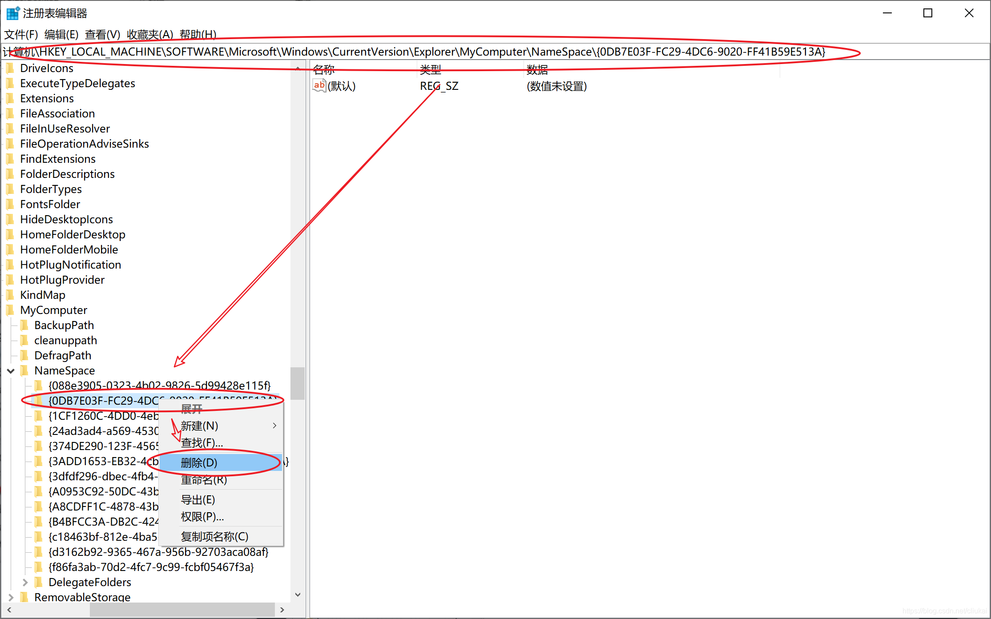The width and height of the screenshot is (991, 619).
Task: Collapse the NameSpace tree node
Action: tap(11, 370)
